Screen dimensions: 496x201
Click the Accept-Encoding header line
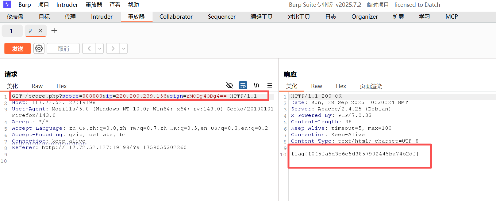(x=69, y=135)
